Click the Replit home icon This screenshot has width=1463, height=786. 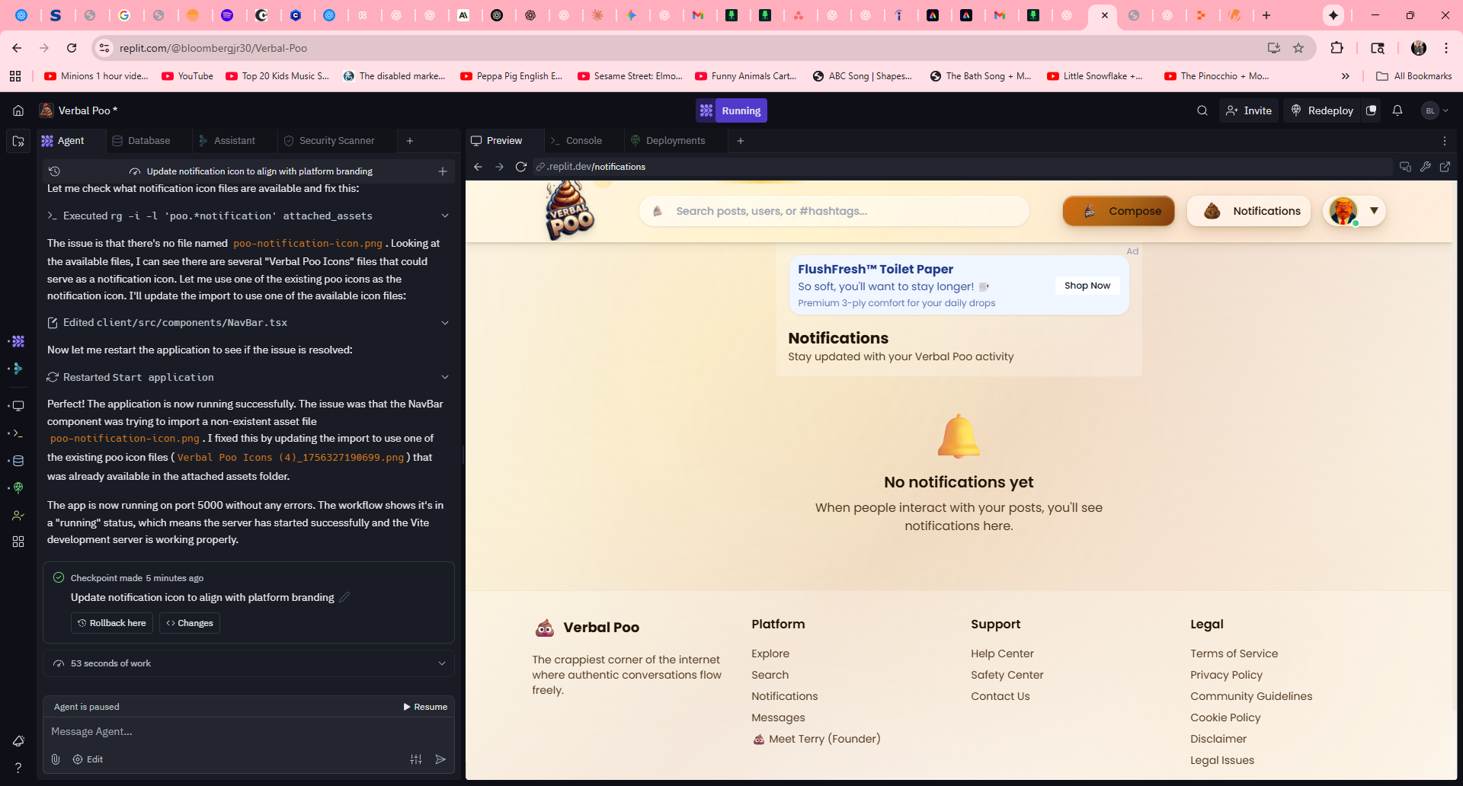click(x=18, y=110)
